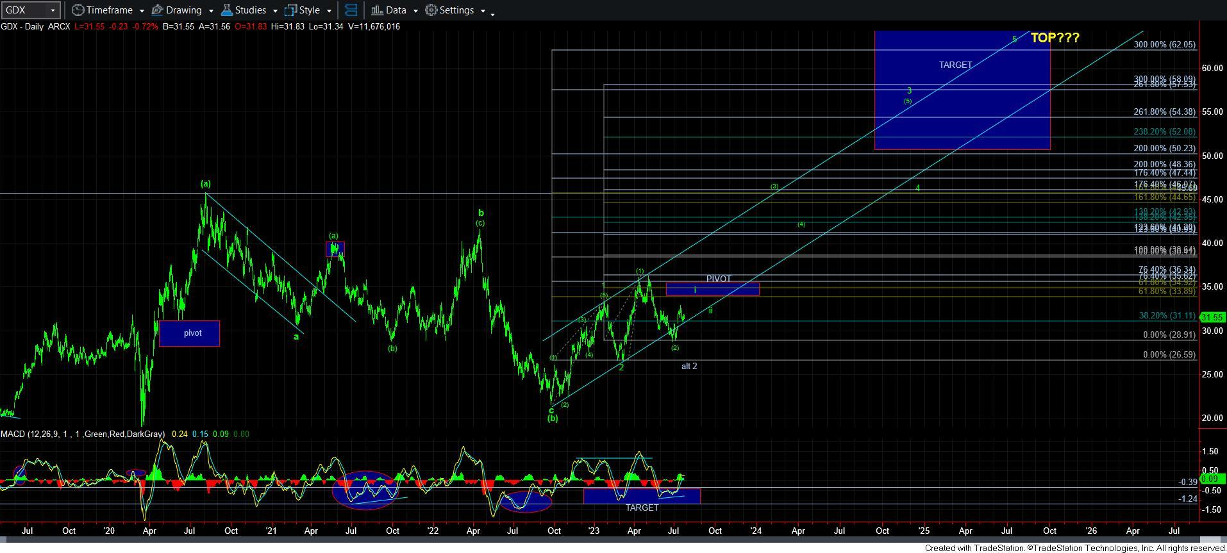
Task: Click the GDX - Daily ARCX status line
Action: pos(35,26)
